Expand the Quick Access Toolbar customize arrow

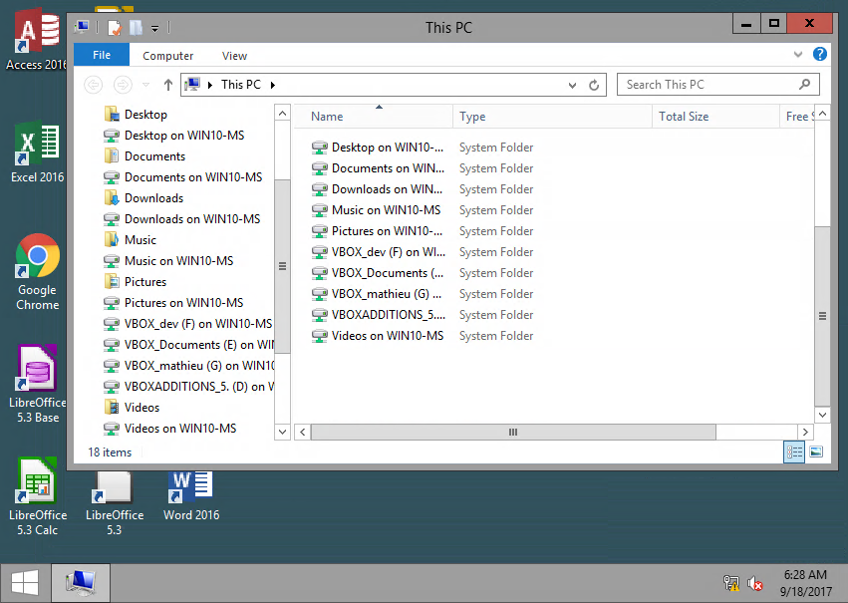tap(154, 27)
